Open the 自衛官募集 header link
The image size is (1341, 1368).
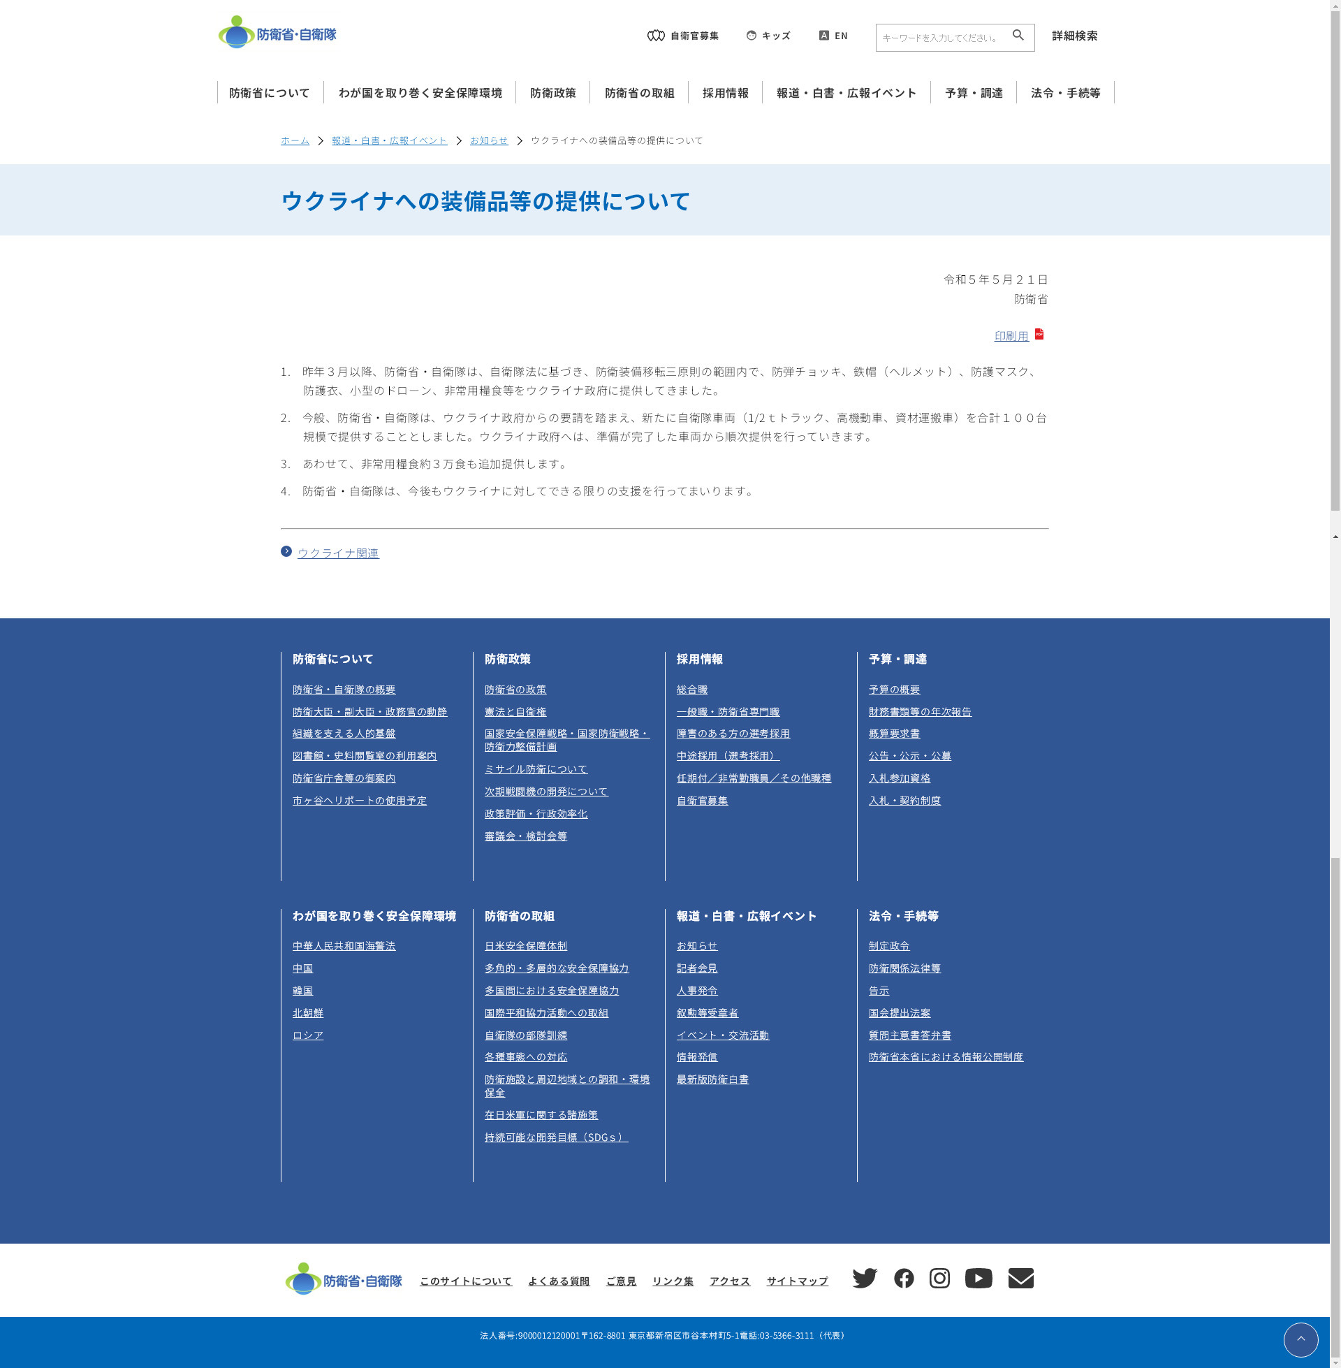pyautogui.click(x=682, y=36)
